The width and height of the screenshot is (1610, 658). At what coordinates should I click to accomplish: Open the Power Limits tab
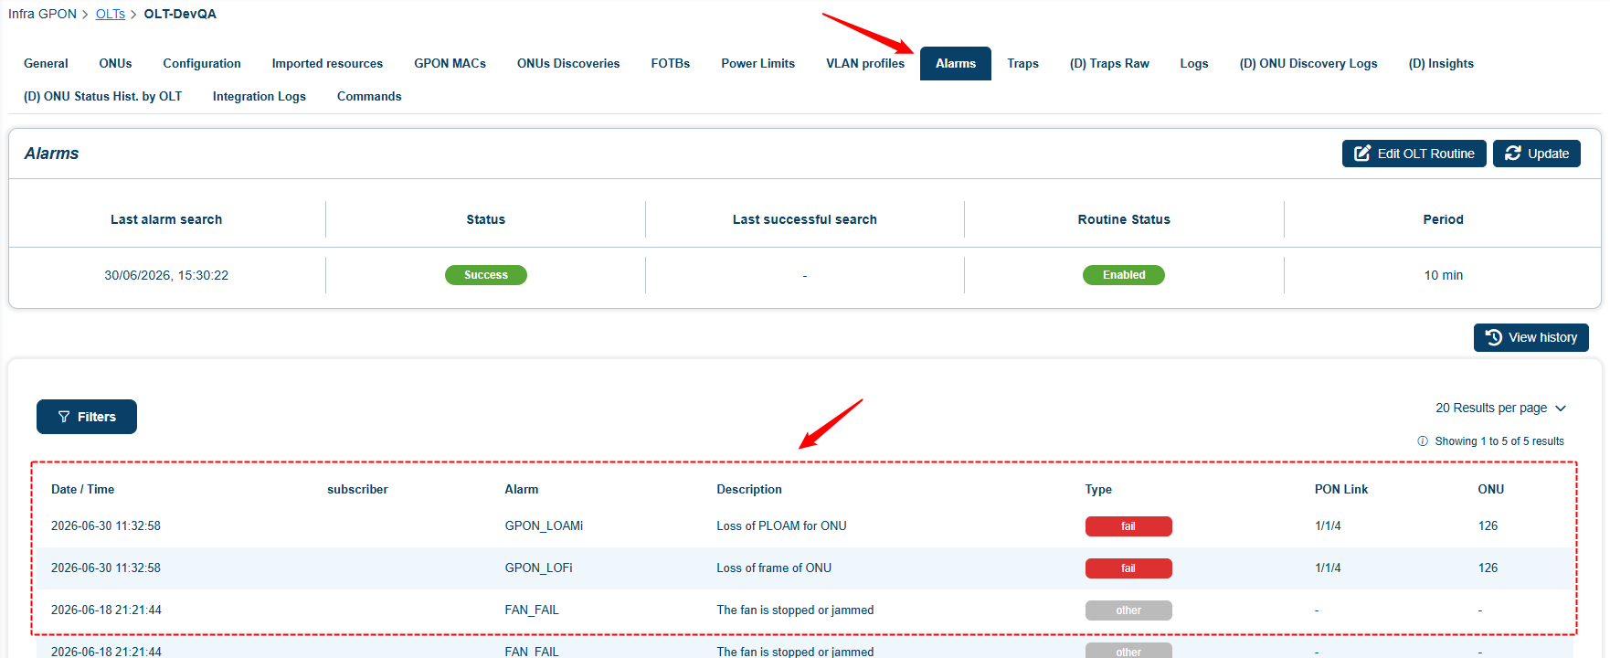coord(757,63)
